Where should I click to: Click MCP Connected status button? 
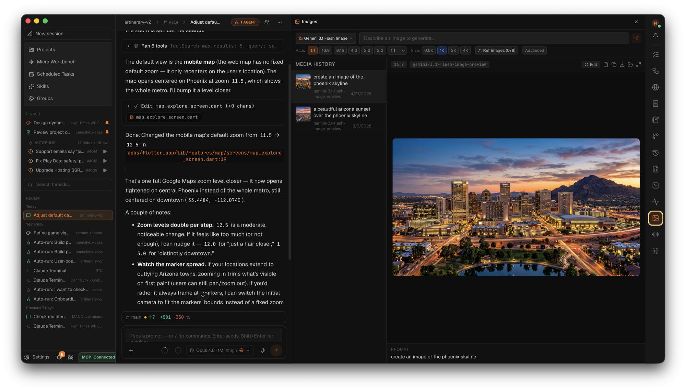[97, 357]
